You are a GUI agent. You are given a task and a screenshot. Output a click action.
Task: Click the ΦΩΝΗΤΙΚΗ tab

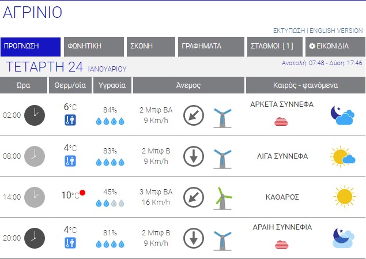[x=94, y=47]
